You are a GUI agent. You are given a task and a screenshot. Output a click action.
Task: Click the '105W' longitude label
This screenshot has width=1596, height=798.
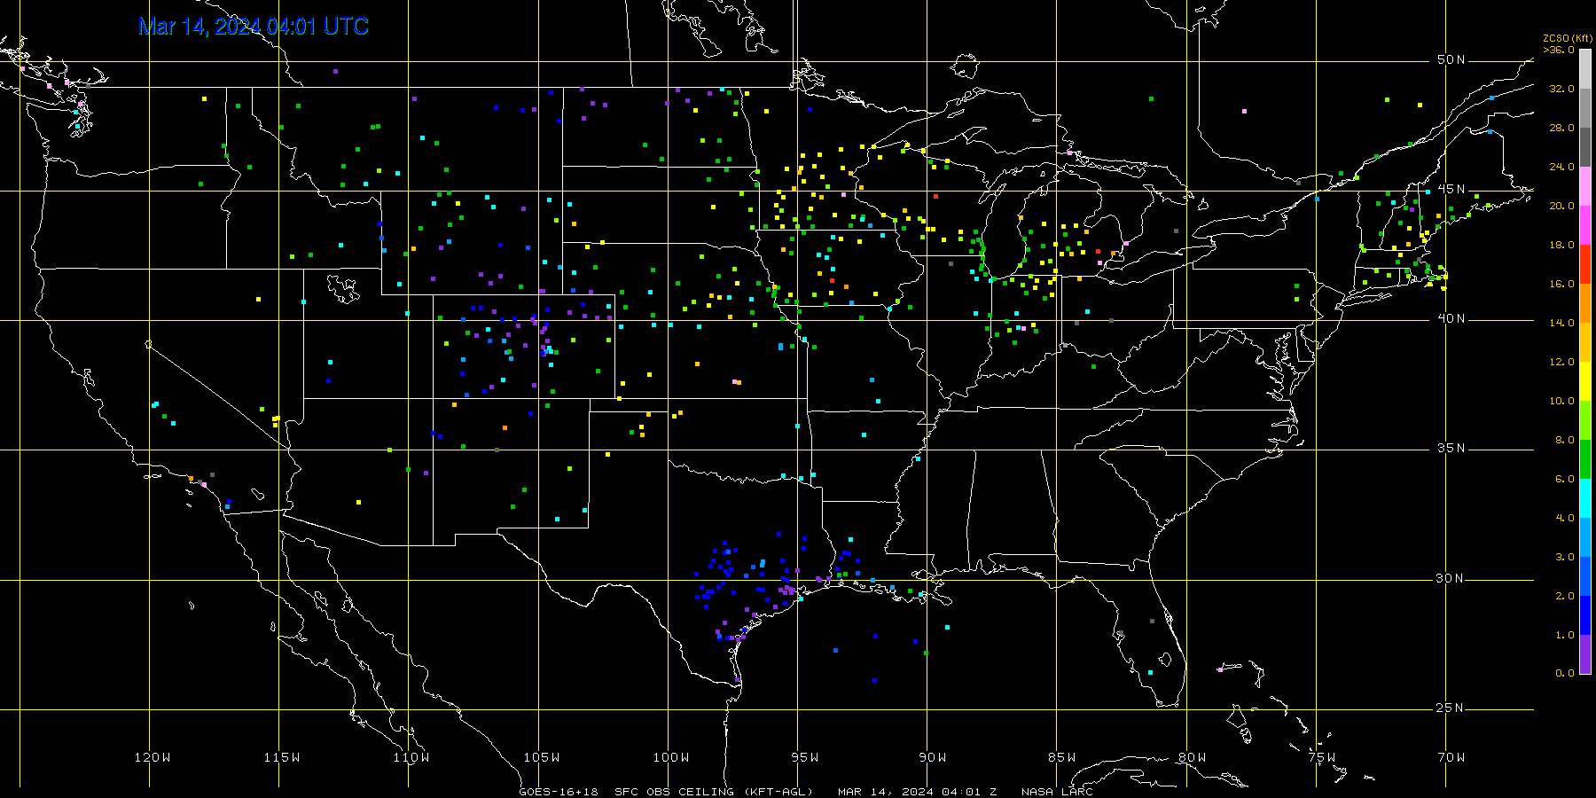pyautogui.click(x=542, y=757)
